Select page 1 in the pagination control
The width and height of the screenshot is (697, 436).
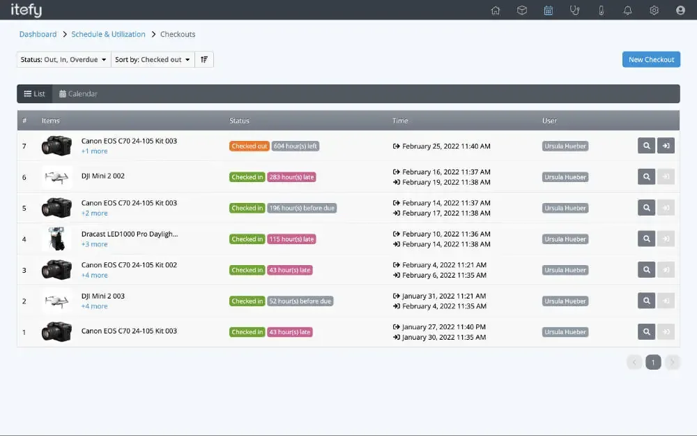[x=653, y=362]
